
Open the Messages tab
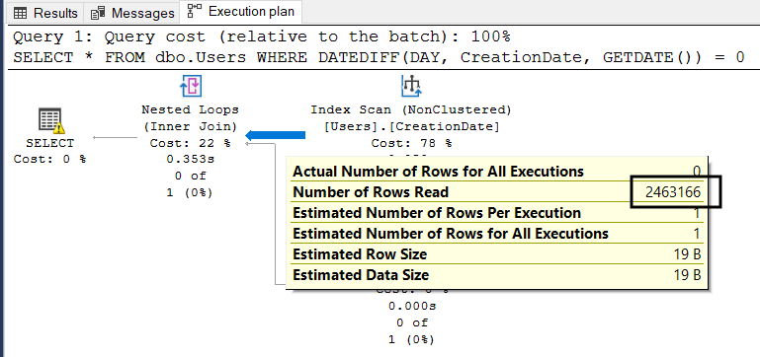click(x=132, y=13)
